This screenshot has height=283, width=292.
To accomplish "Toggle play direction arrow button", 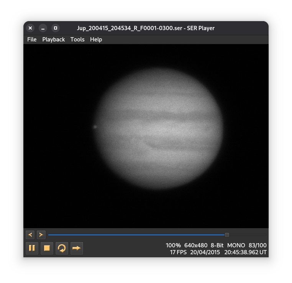I will 77,248.
